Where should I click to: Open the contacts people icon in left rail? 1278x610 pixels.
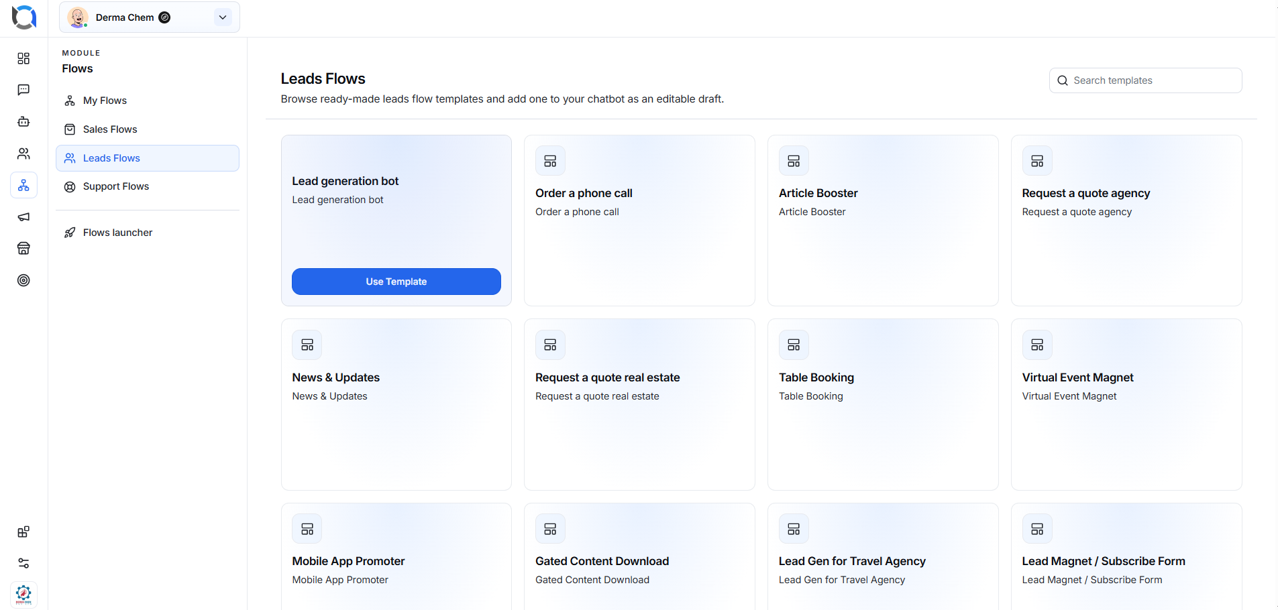pyautogui.click(x=23, y=154)
